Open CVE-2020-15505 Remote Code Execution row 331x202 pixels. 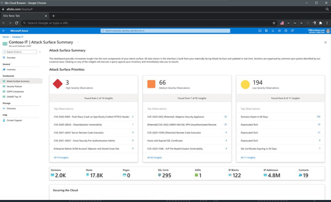click(187, 132)
